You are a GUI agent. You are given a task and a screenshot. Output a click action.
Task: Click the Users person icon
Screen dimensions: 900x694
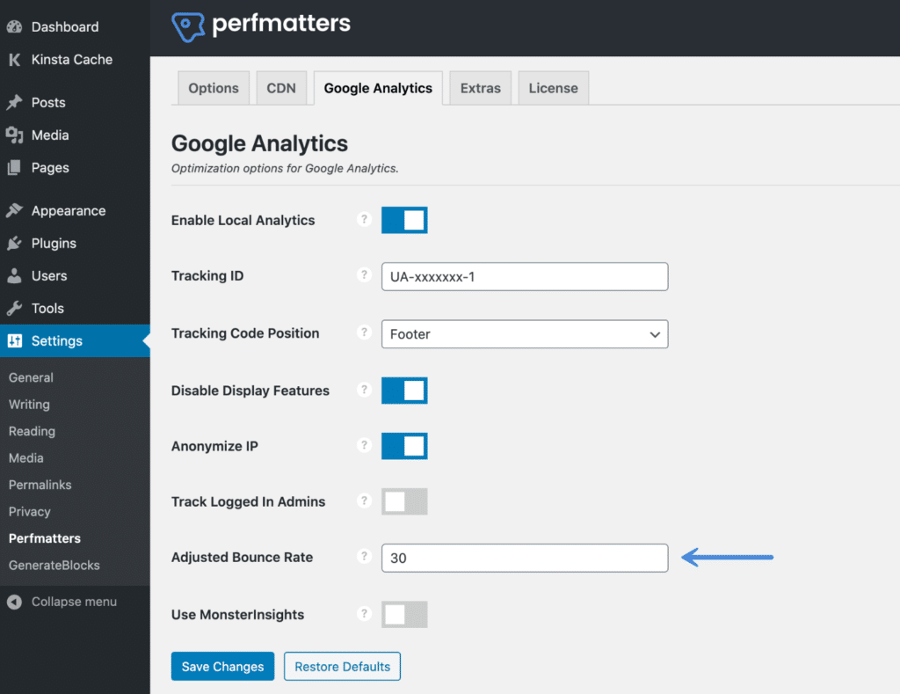coord(14,276)
